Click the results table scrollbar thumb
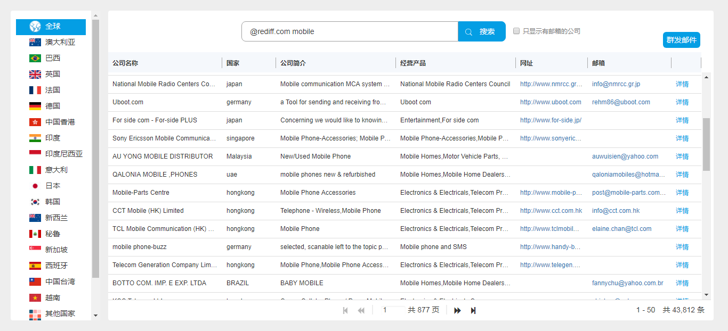This screenshot has height=331, width=728. (707, 144)
